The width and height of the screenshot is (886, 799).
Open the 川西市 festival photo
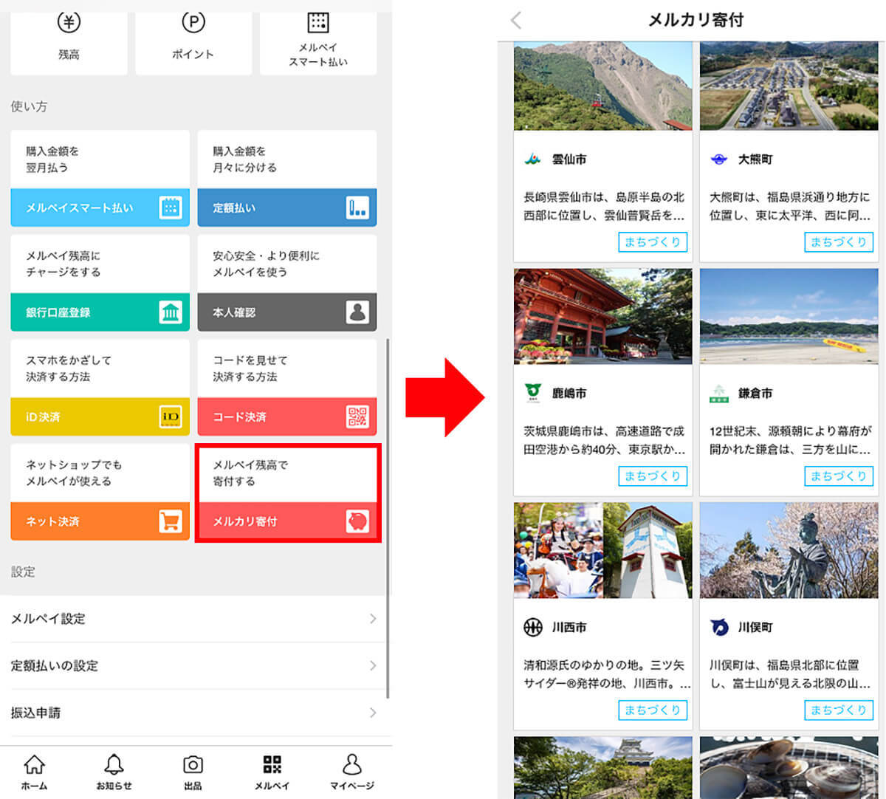(603, 550)
